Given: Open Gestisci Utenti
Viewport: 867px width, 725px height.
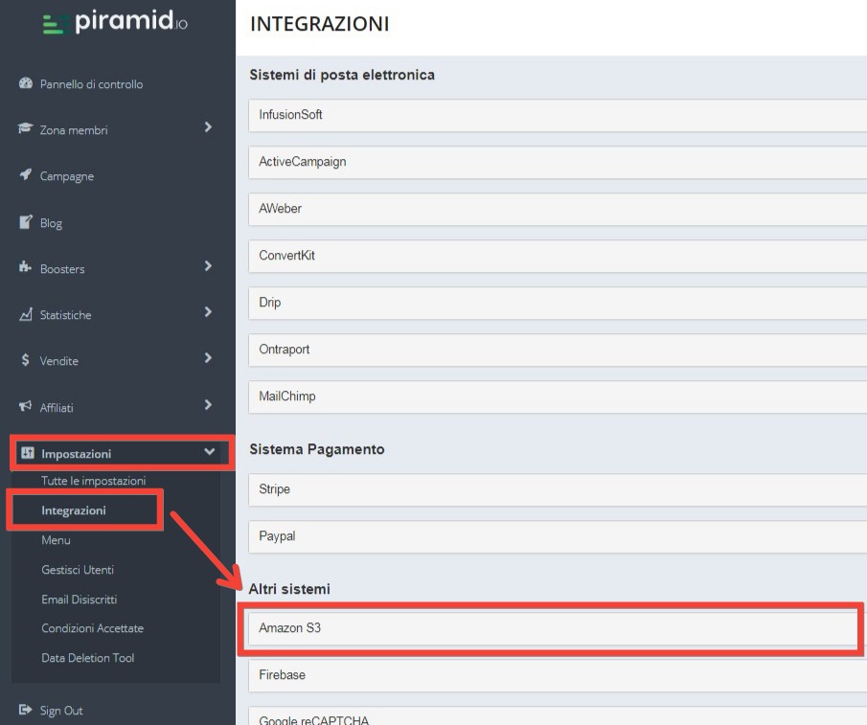Looking at the screenshot, I should pyautogui.click(x=78, y=570).
